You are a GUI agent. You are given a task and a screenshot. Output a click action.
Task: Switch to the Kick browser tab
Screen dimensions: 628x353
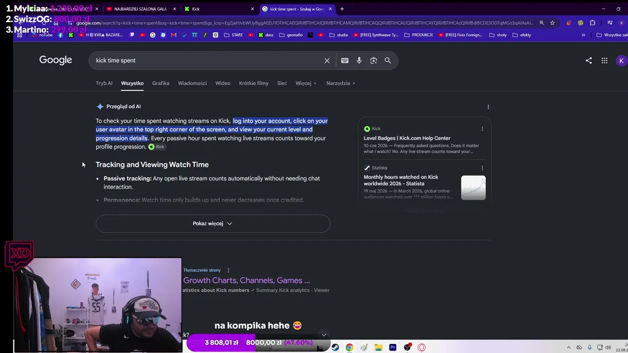pyautogui.click(x=218, y=9)
